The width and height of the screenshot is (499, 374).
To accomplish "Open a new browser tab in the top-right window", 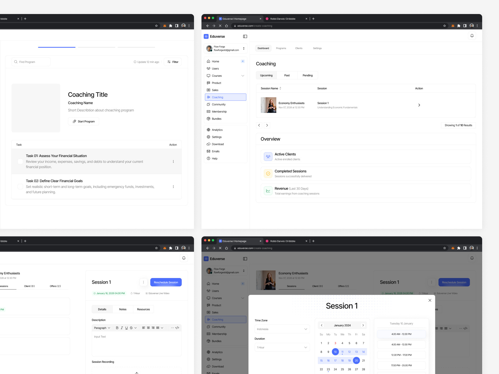I will tap(313, 19).
